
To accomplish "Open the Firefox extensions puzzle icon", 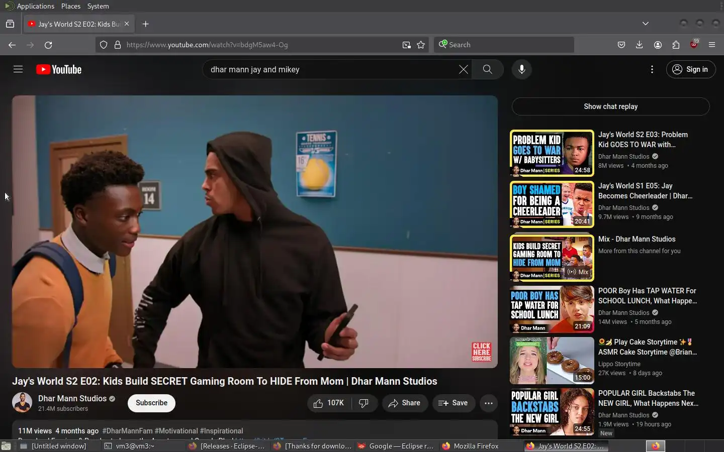I will 676,45.
